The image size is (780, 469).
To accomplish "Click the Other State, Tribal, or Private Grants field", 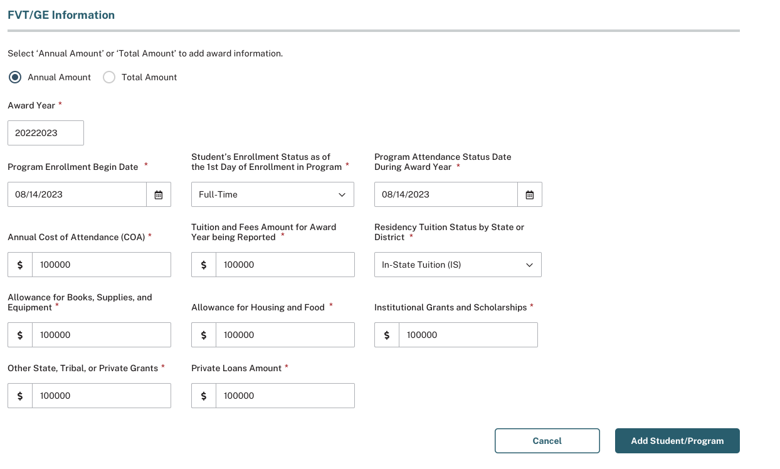I will (x=101, y=396).
